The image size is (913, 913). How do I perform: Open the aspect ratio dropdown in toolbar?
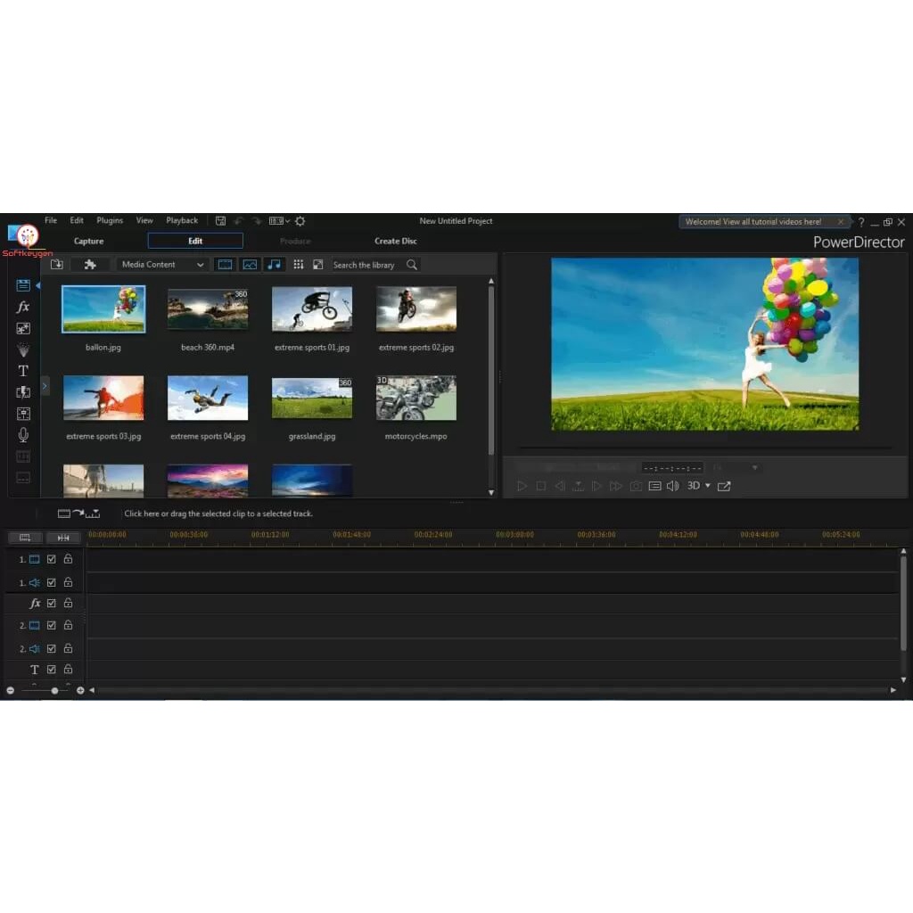point(279,221)
